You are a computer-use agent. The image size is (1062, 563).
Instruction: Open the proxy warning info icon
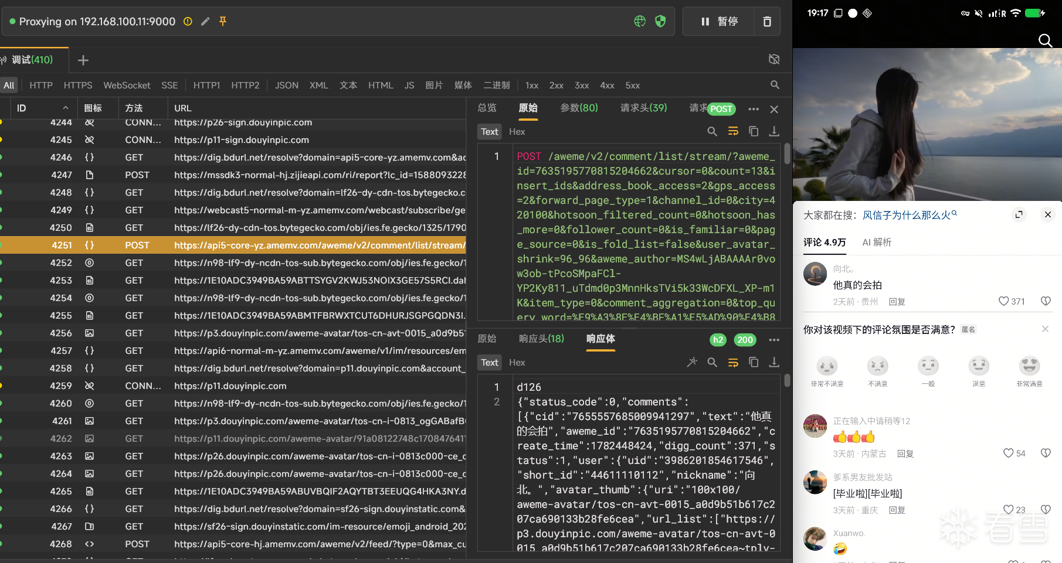(x=188, y=22)
